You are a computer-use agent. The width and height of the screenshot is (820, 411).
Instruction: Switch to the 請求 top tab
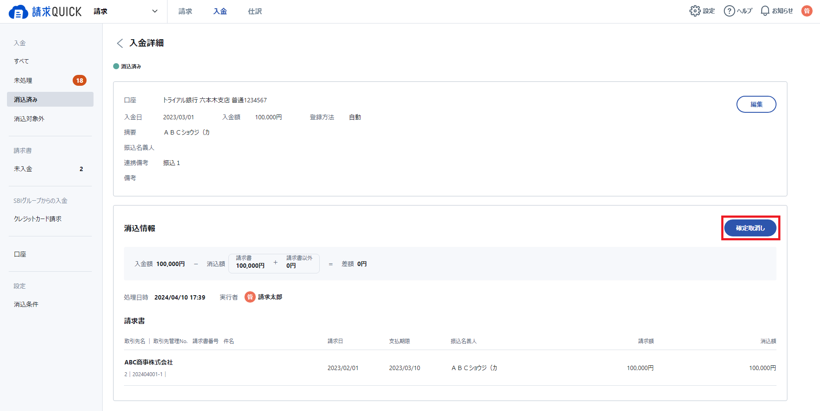[x=185, y=11]
